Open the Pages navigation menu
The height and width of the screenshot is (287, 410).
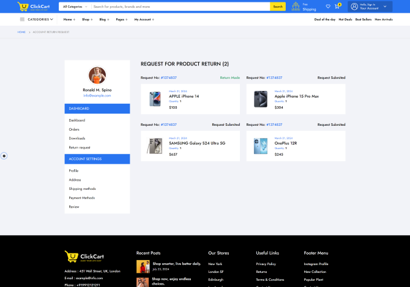tap(121, 20)
